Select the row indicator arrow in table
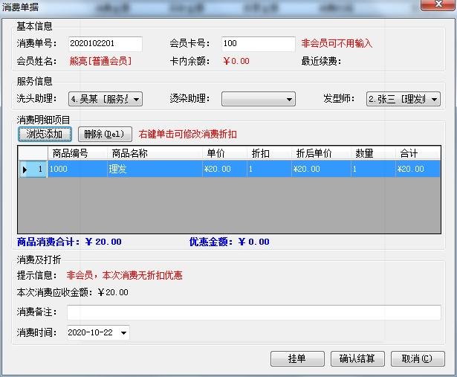 coord(25,170)
